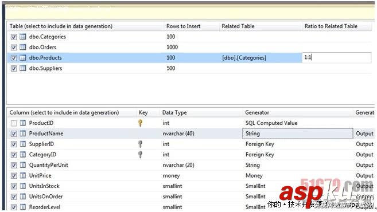
Task: Click the CategoryID foreign key icon
Action: pos(141,155)
